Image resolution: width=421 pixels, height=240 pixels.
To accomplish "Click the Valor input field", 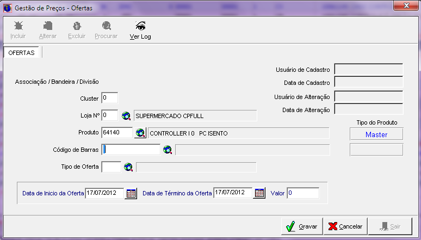I will pos(303,193).
